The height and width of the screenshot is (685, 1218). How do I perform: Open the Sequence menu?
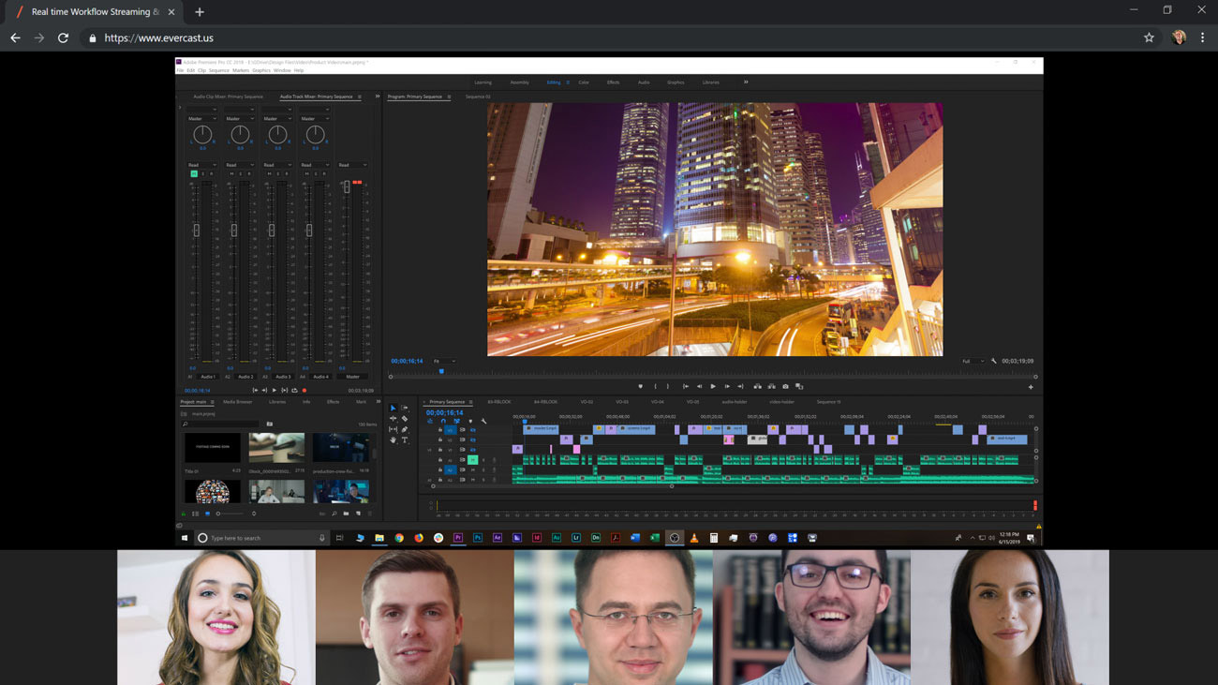218,70
